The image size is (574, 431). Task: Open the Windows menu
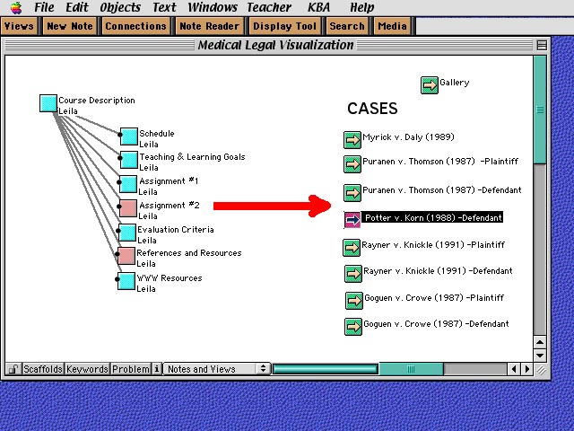(x=213, y=7)
